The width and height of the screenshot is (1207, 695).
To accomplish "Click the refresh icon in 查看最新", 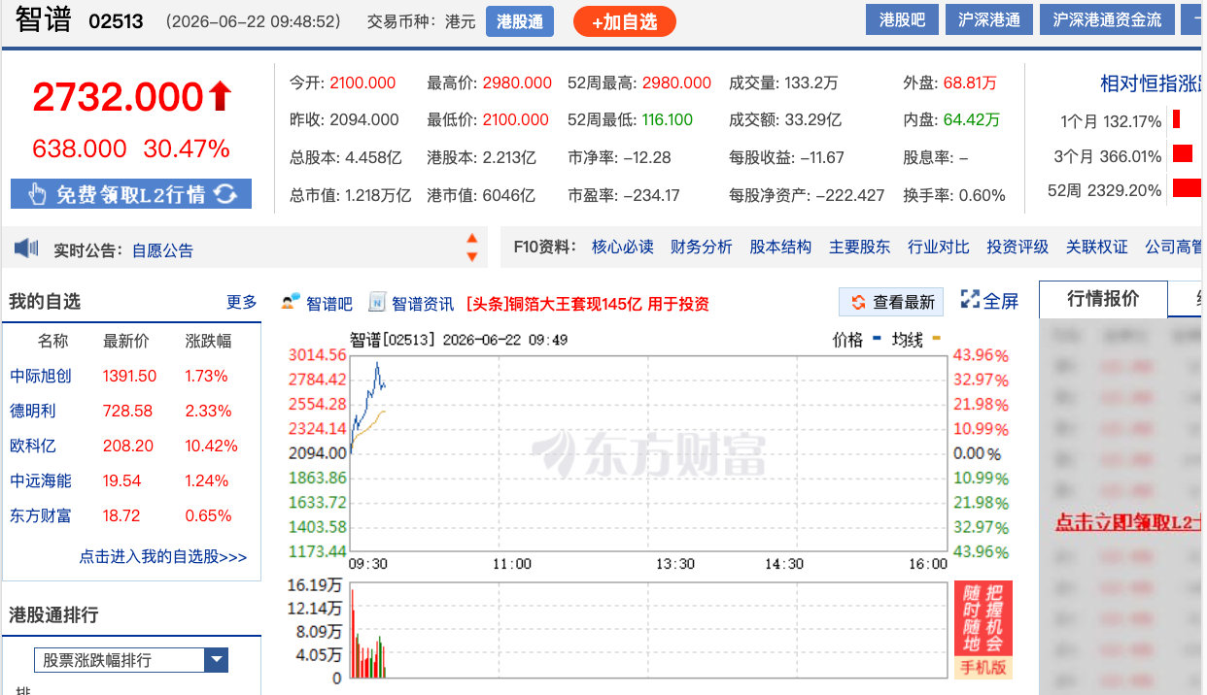I will pos(858,303).
